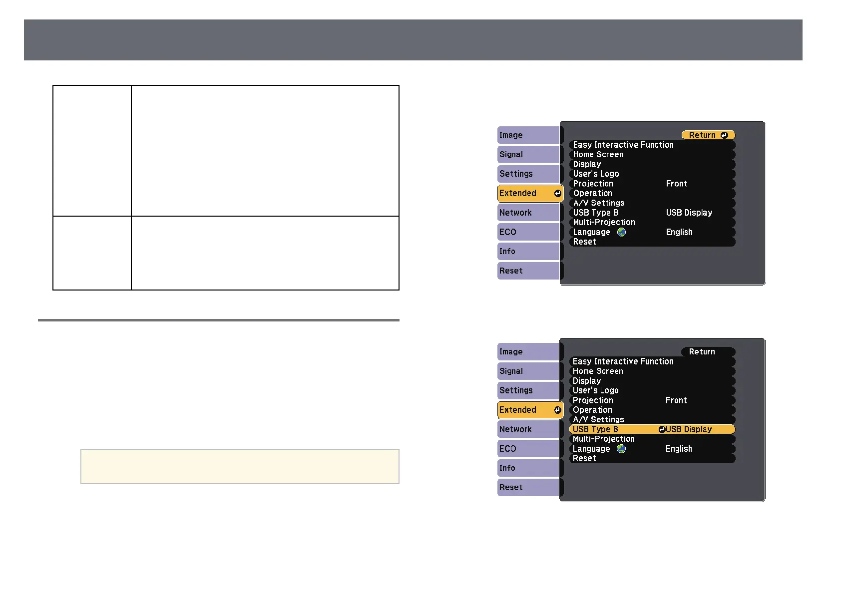Choose Easy Interactive Function in the lower menu
This screenshot has width=841, height=594.
(652, 361)
